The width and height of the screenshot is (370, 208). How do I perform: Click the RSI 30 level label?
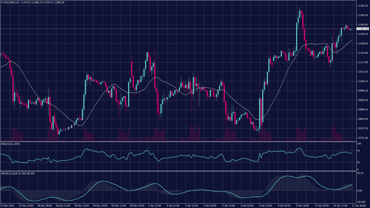coord(358,162)
